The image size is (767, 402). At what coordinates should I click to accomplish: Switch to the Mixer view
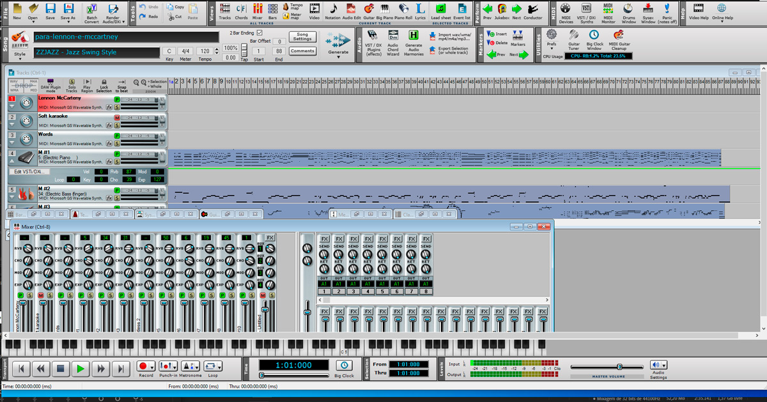tap(257, 9)
